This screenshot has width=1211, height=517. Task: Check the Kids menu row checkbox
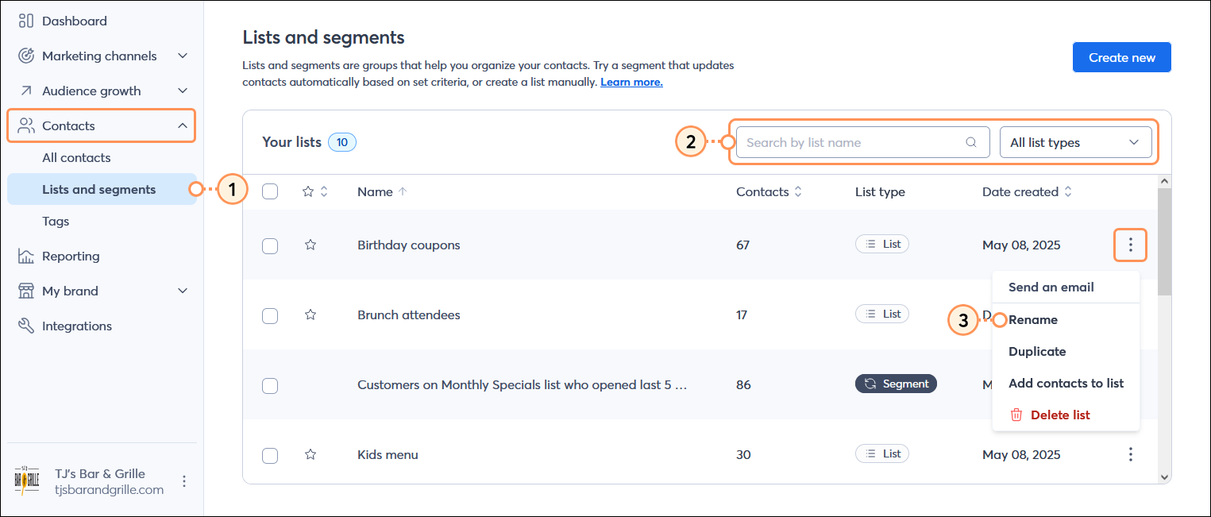270,455
